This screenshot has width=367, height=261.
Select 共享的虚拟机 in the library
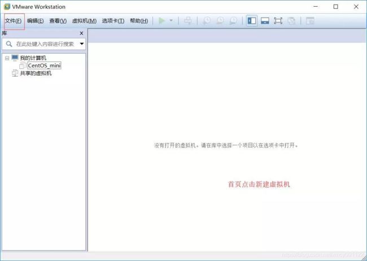[x=36, y=73]
